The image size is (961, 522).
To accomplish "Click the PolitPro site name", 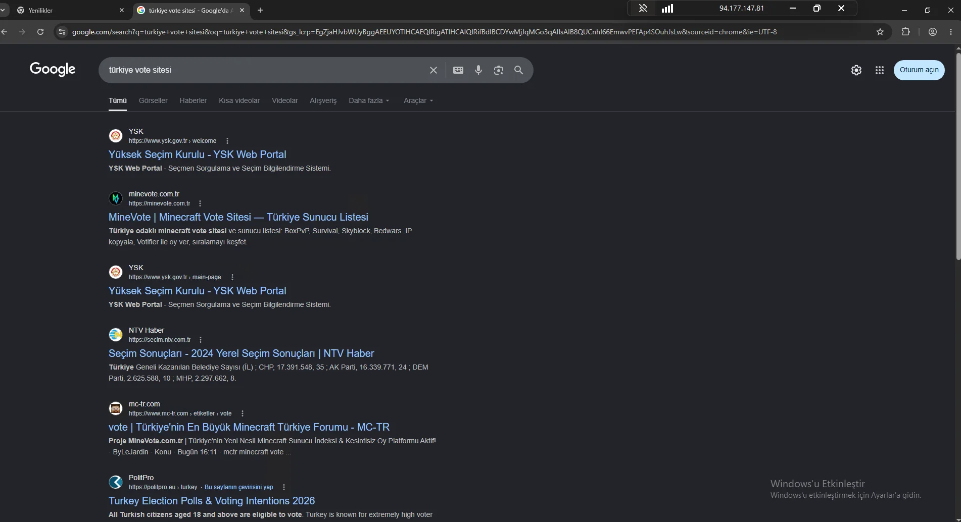I will pos(141,478).
